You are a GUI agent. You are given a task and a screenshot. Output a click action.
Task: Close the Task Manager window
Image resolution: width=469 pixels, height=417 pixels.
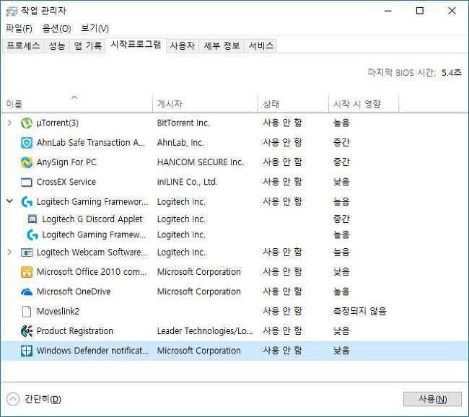[x=452, y=11]
